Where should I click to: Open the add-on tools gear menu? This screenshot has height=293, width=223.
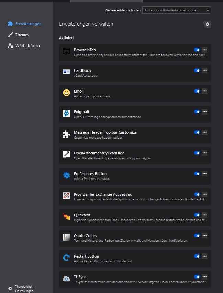click(207, 24)
